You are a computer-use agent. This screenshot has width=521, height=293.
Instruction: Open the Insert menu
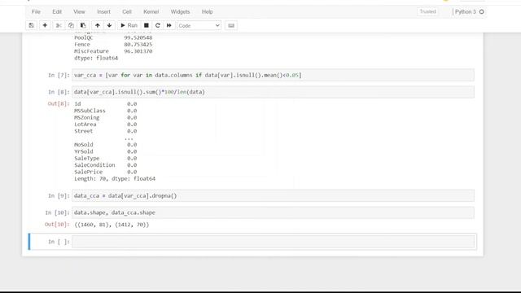[x=103, y=11]
